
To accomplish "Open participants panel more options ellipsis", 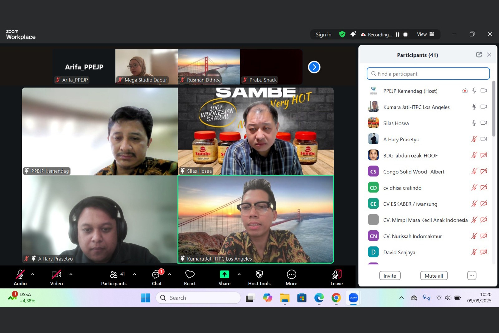I will click(x=472, y=276).
